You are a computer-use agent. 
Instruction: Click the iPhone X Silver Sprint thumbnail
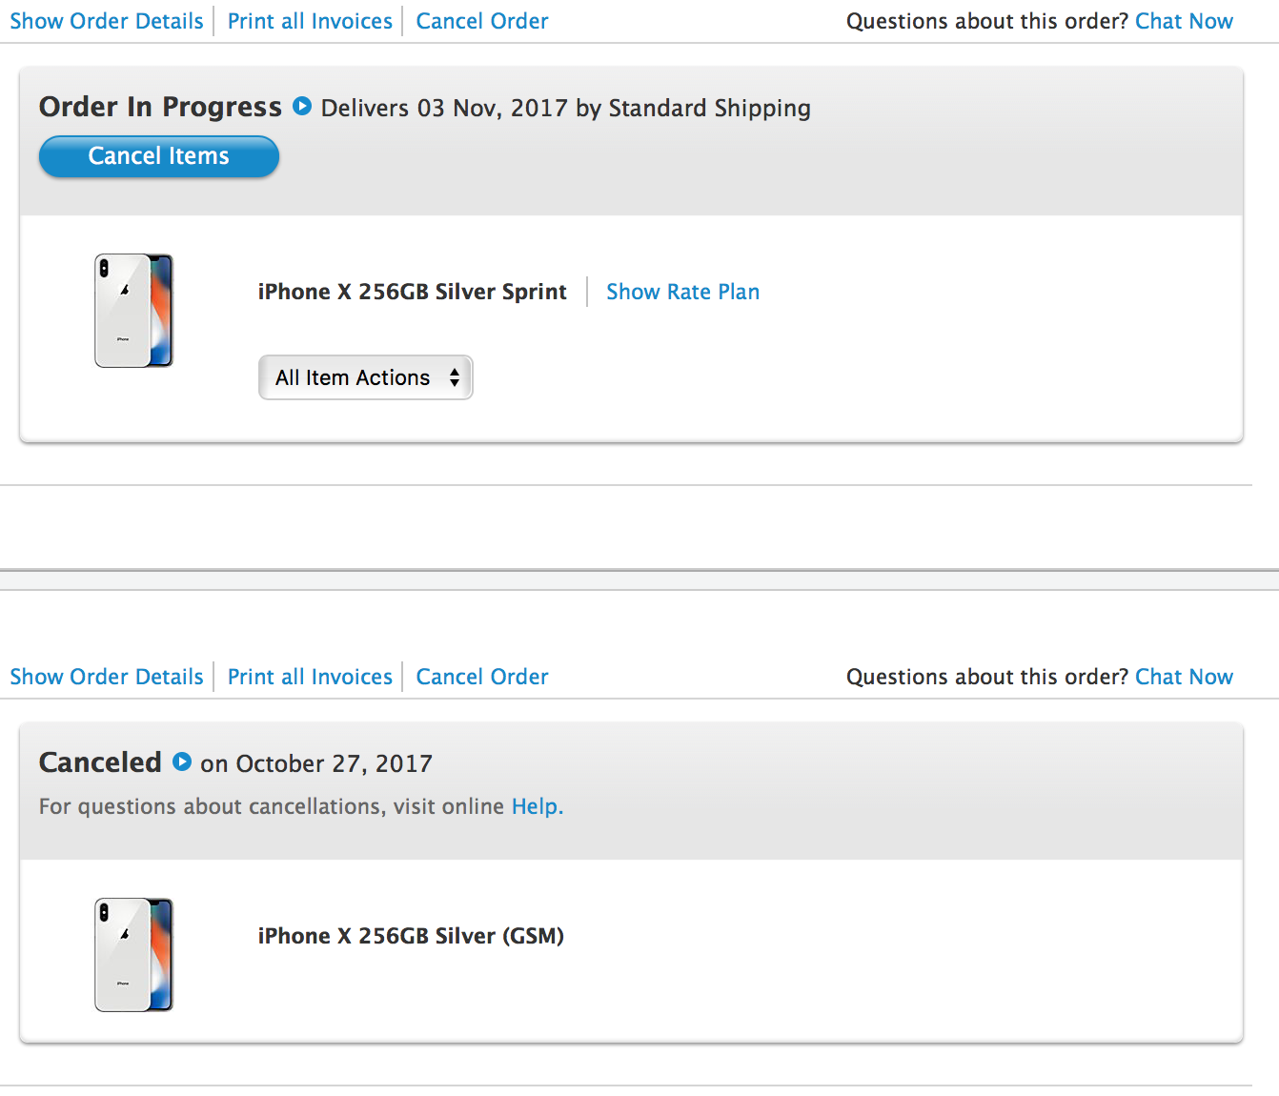[x=133, y=311]
